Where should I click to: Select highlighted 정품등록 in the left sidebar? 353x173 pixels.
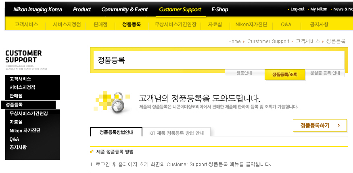[28, 105]
